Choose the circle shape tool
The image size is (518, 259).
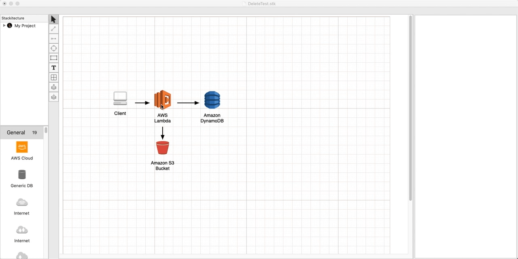tap(53, 48)
